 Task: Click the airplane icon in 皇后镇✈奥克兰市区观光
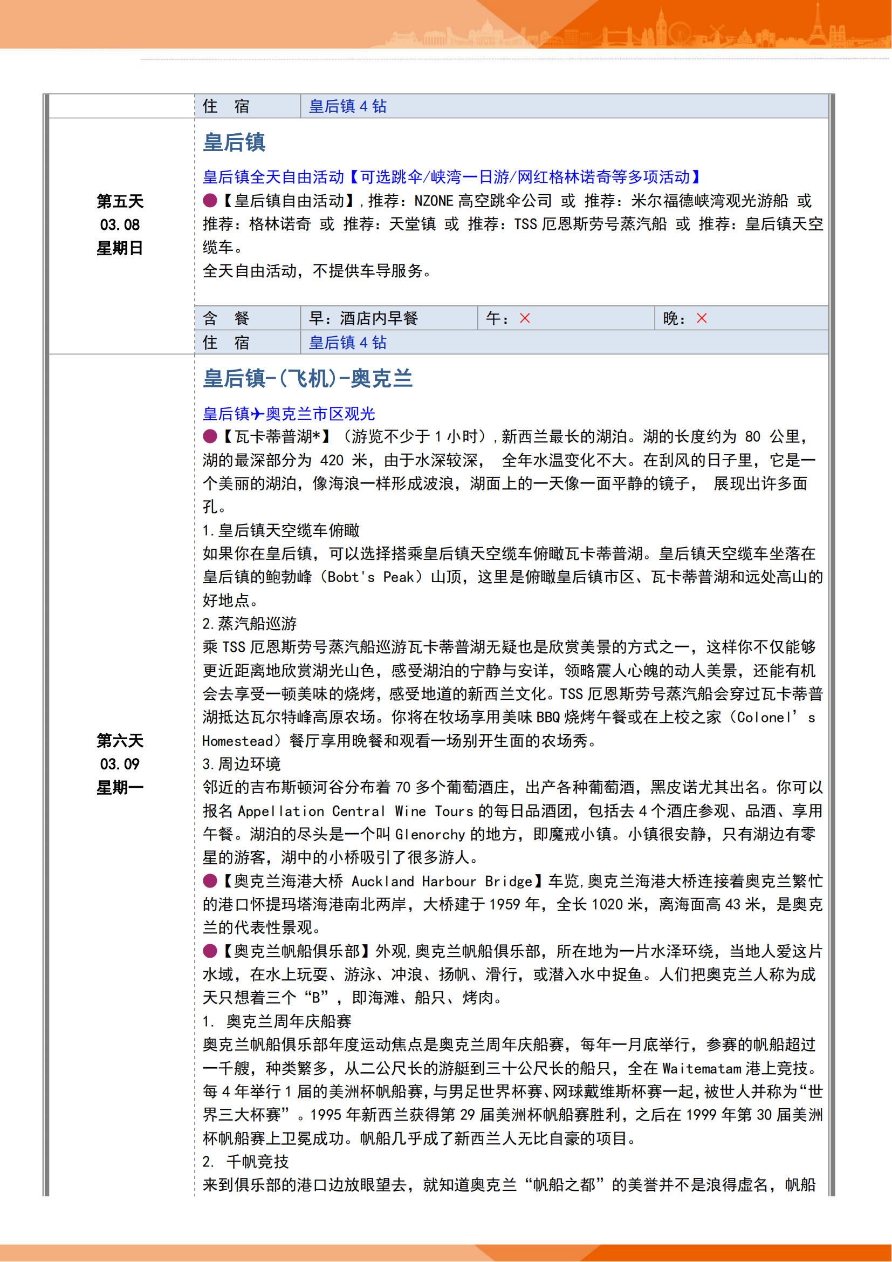pyautogui.click(x=258, y=414)
